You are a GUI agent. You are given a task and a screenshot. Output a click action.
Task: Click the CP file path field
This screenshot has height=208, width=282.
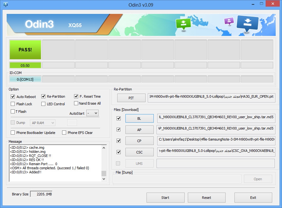point(216,141)
